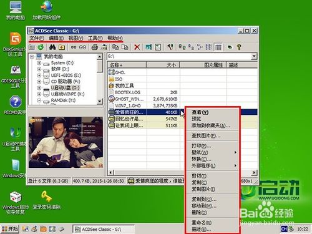Launch the DiskGenius分区工具 desktop icon
This screenshot has width=312, height=234.
click(x=15, y=44)
